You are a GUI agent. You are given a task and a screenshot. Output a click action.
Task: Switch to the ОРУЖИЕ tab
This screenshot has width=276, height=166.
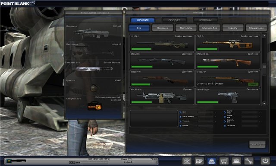click(143, 20)
